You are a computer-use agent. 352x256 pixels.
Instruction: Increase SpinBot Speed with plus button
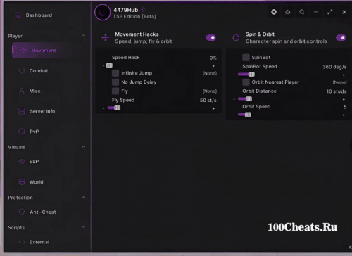(344, 75)
